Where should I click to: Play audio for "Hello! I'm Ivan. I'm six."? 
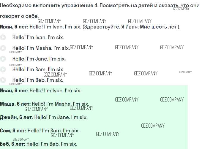pos(3,37)
